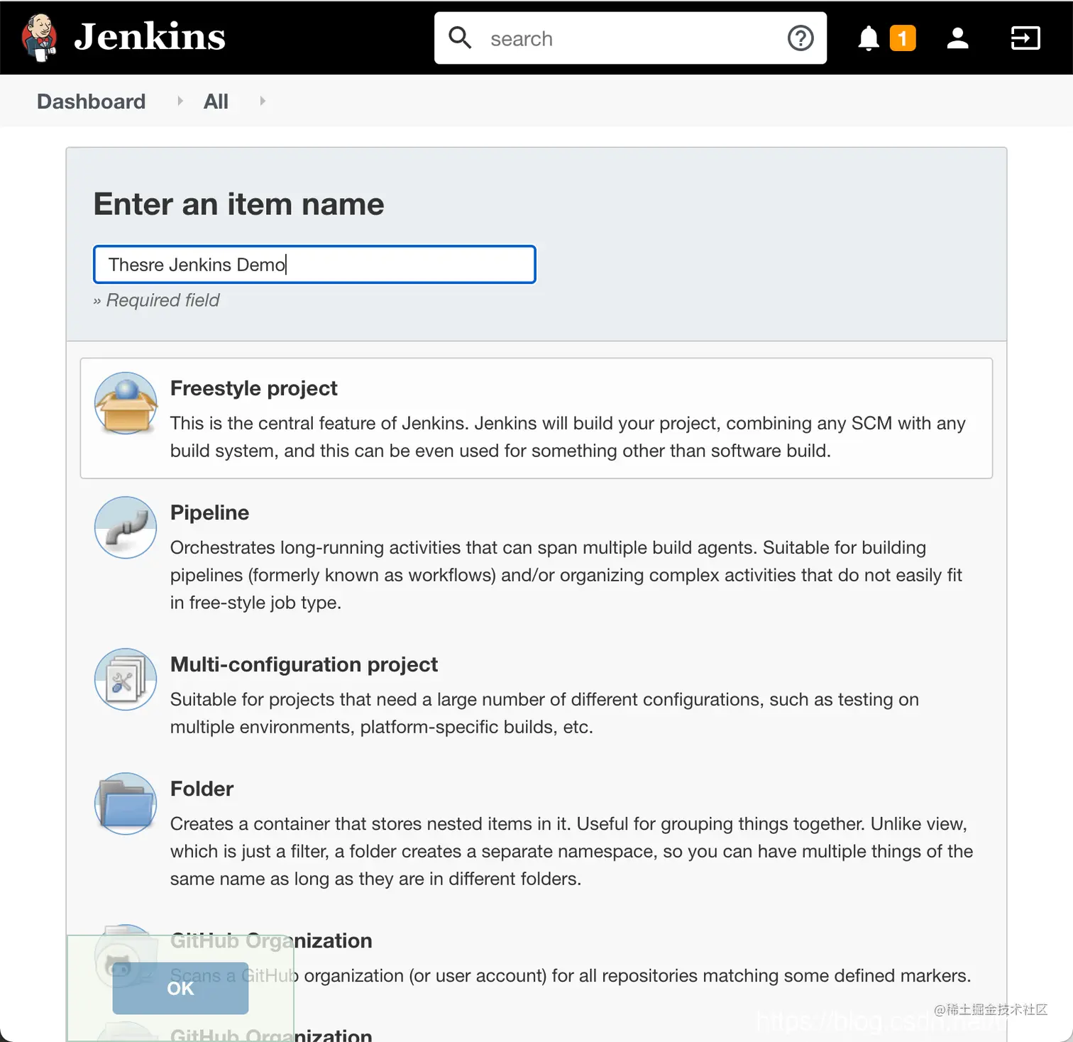Click the log out icon
Viewport: 1073px width, 1042px height.
coord(1025,38)
